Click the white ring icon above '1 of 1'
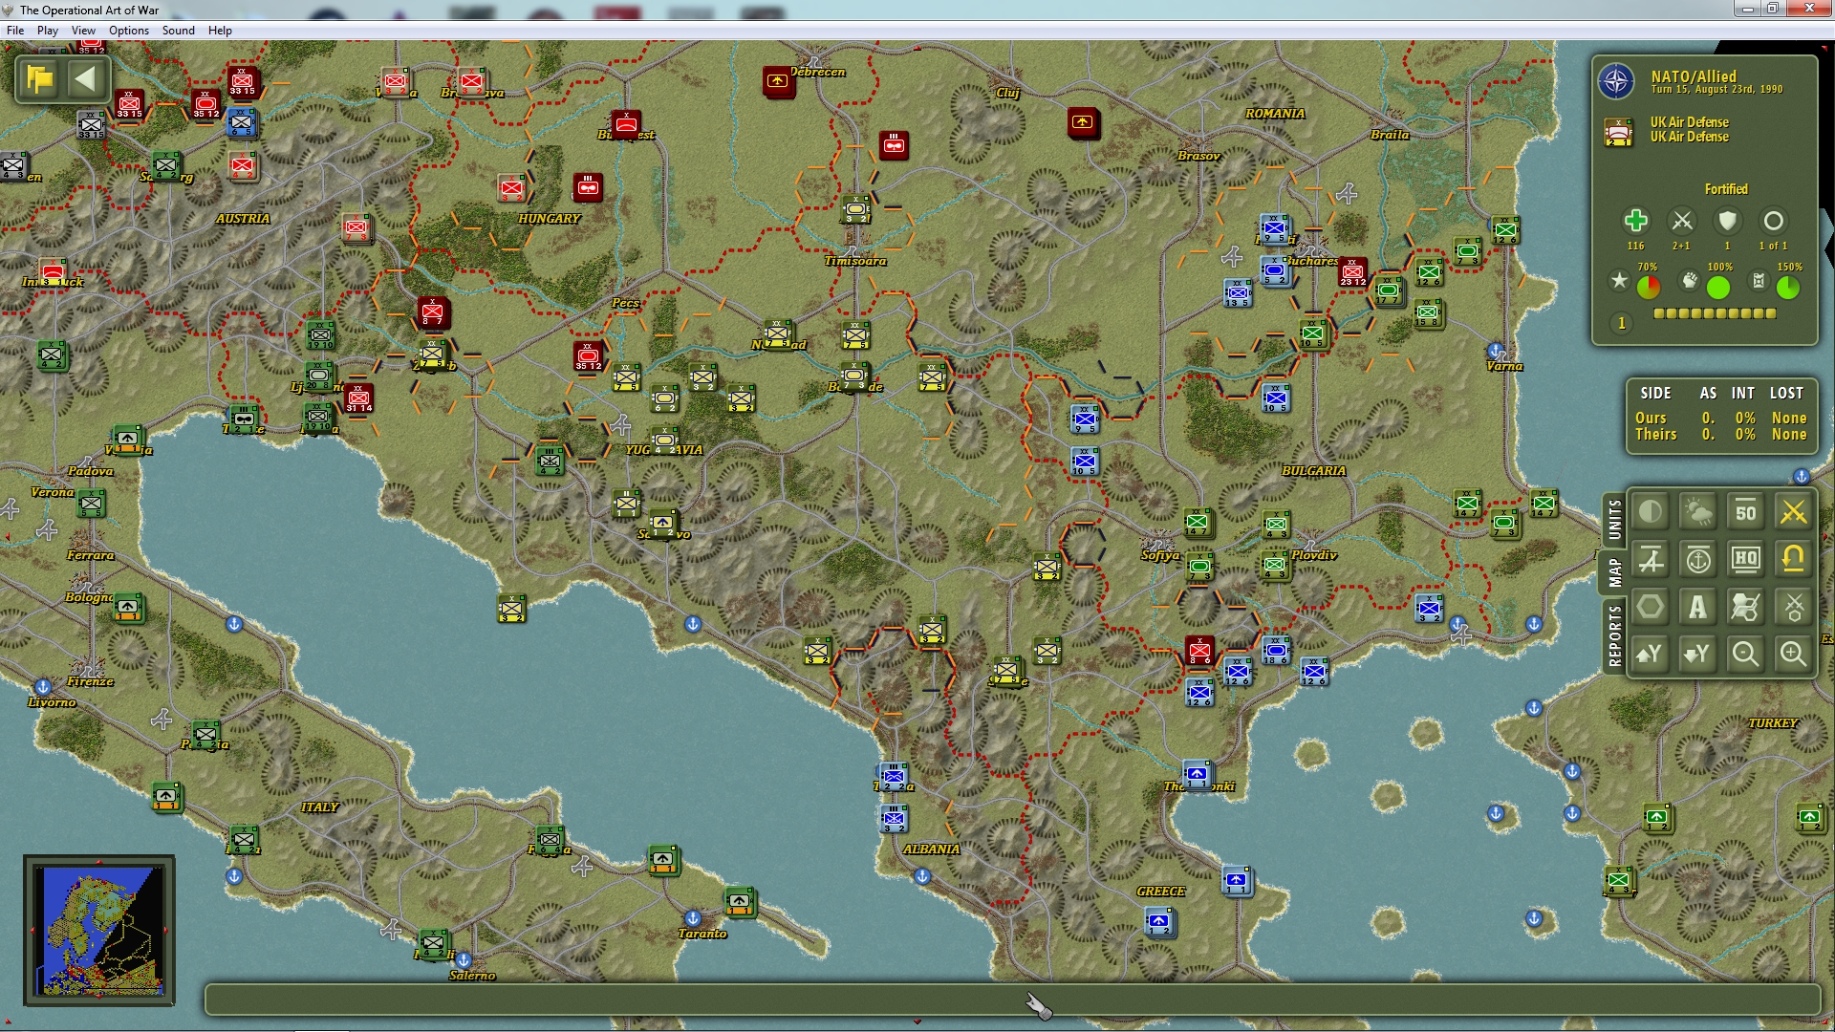This screenshot has height=1032, width=1835. pos(1773,221)
